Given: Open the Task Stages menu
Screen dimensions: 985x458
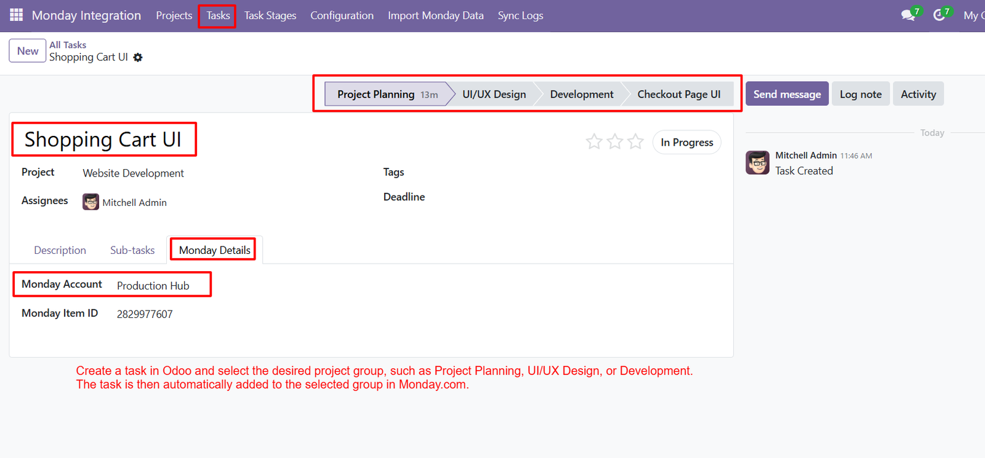Looking at the screenshot, I should tap(270, 15).
